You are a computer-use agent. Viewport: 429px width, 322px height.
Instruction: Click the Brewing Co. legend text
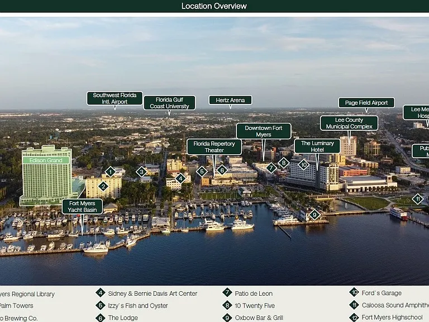[18, 319]
